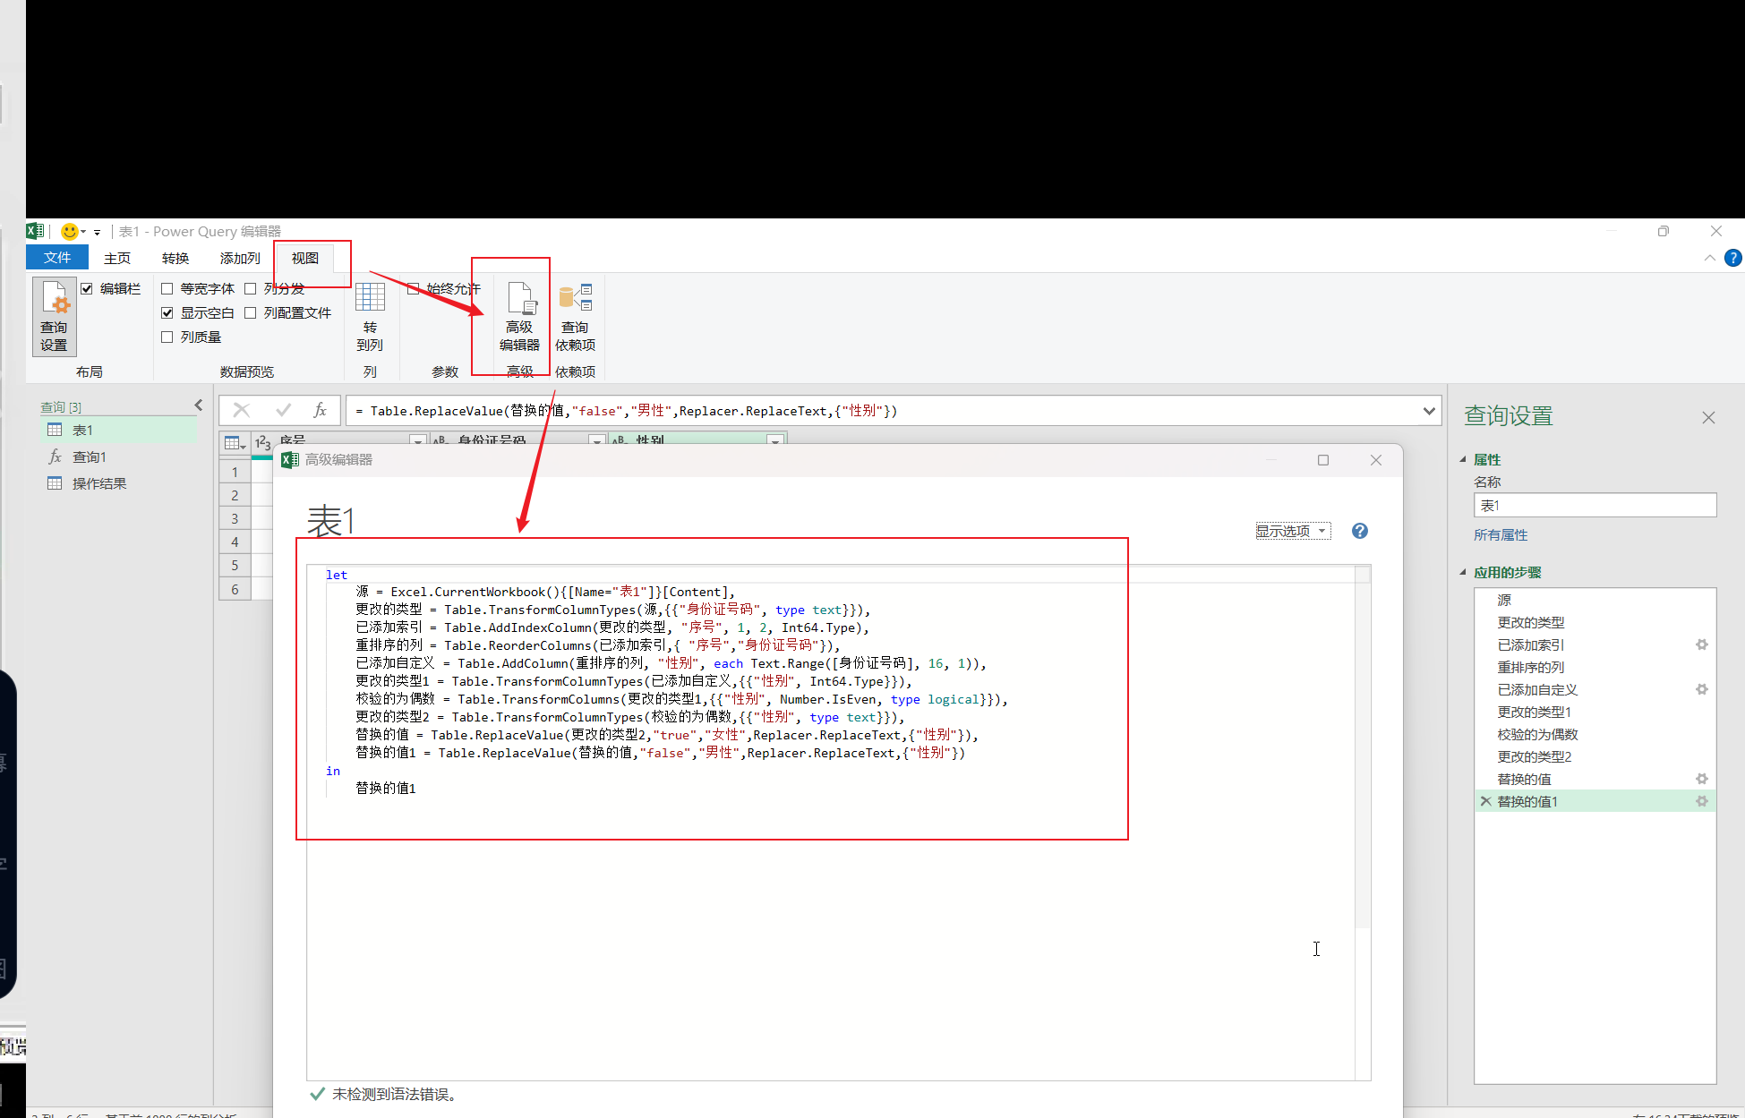The image size is (1745, 1118).
Task: Open gear settings for 已添加自定义 step
Action: click(1702, 689)
